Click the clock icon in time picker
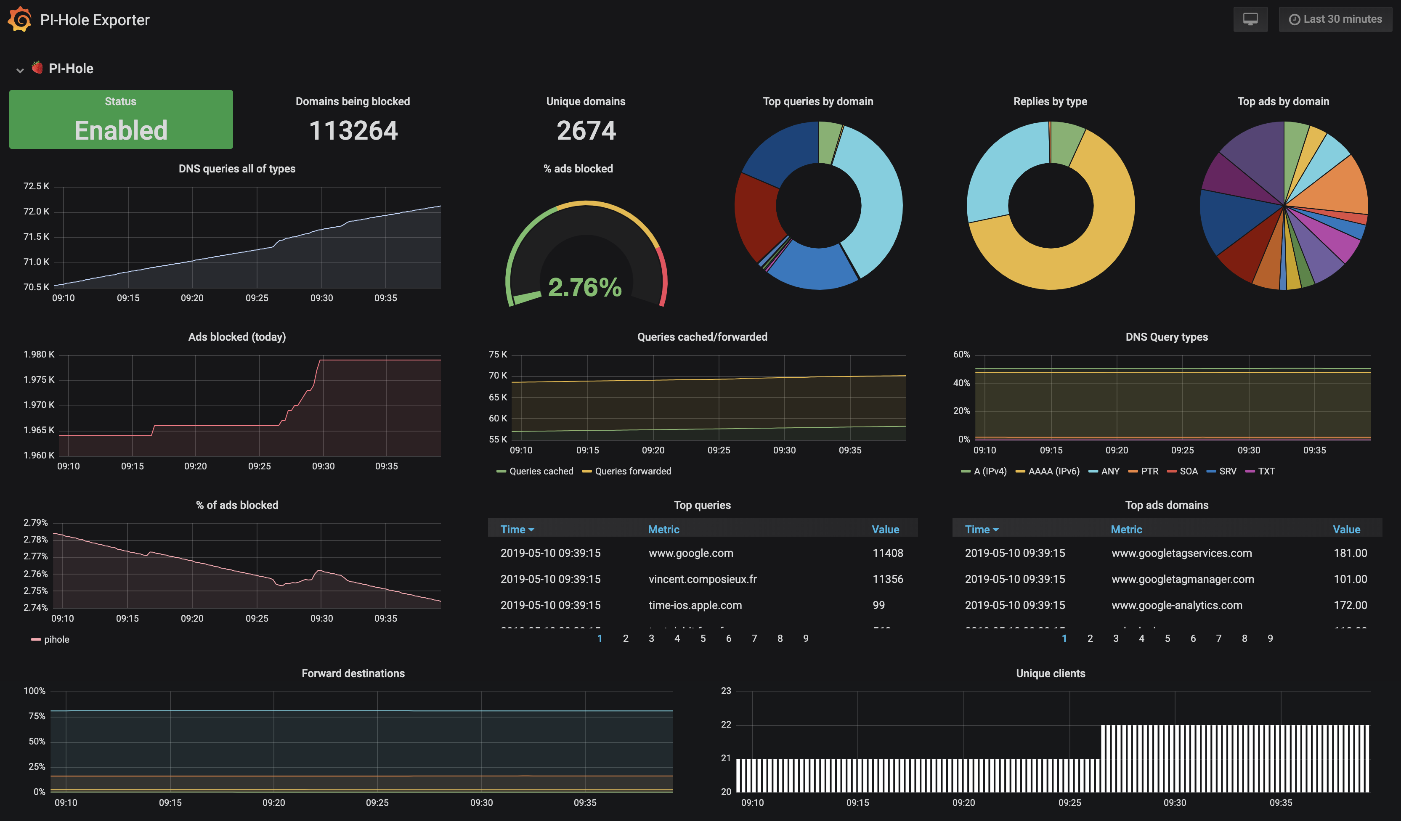This screenshot has height=821, width=1401. (x=1294, y=19)
